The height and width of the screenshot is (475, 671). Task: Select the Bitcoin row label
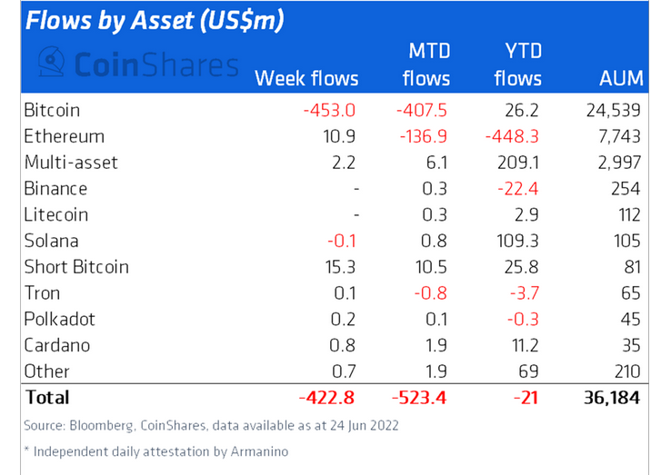(54, 110)
